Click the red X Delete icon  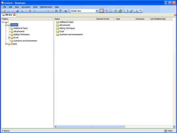click(30, 11)
